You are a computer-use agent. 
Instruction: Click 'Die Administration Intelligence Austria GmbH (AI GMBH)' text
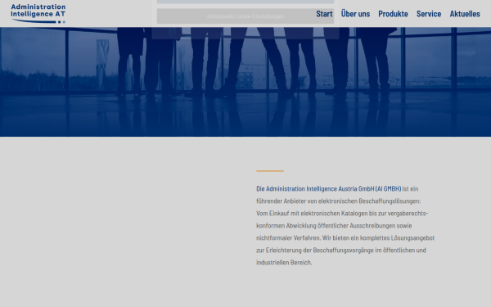click(x=328, y=189)
